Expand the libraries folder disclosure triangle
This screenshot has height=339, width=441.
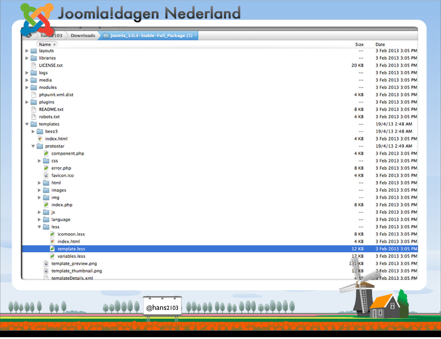click(x=27, y=58)
